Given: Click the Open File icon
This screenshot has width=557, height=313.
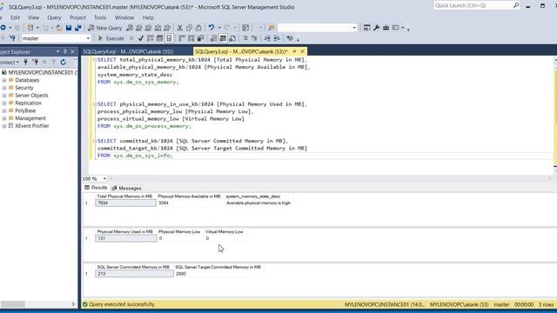Looking at the screenshot, I should coord(58,28).
